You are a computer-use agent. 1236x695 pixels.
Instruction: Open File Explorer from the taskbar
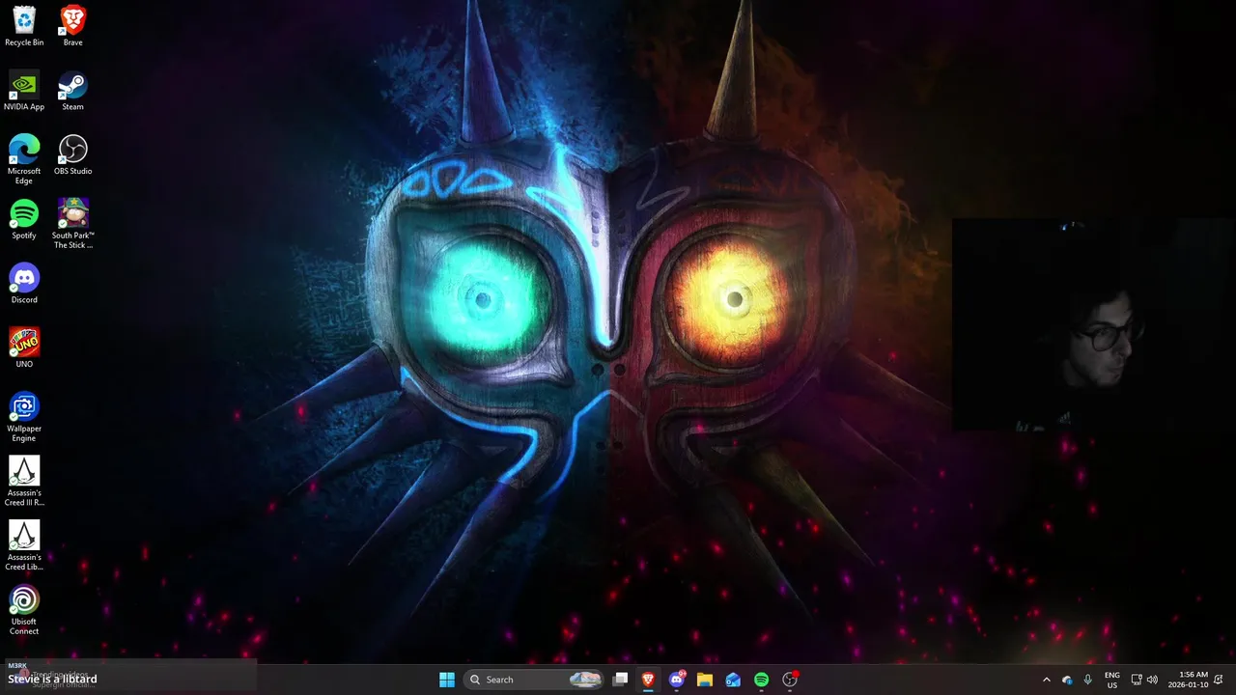click(705, 680)
